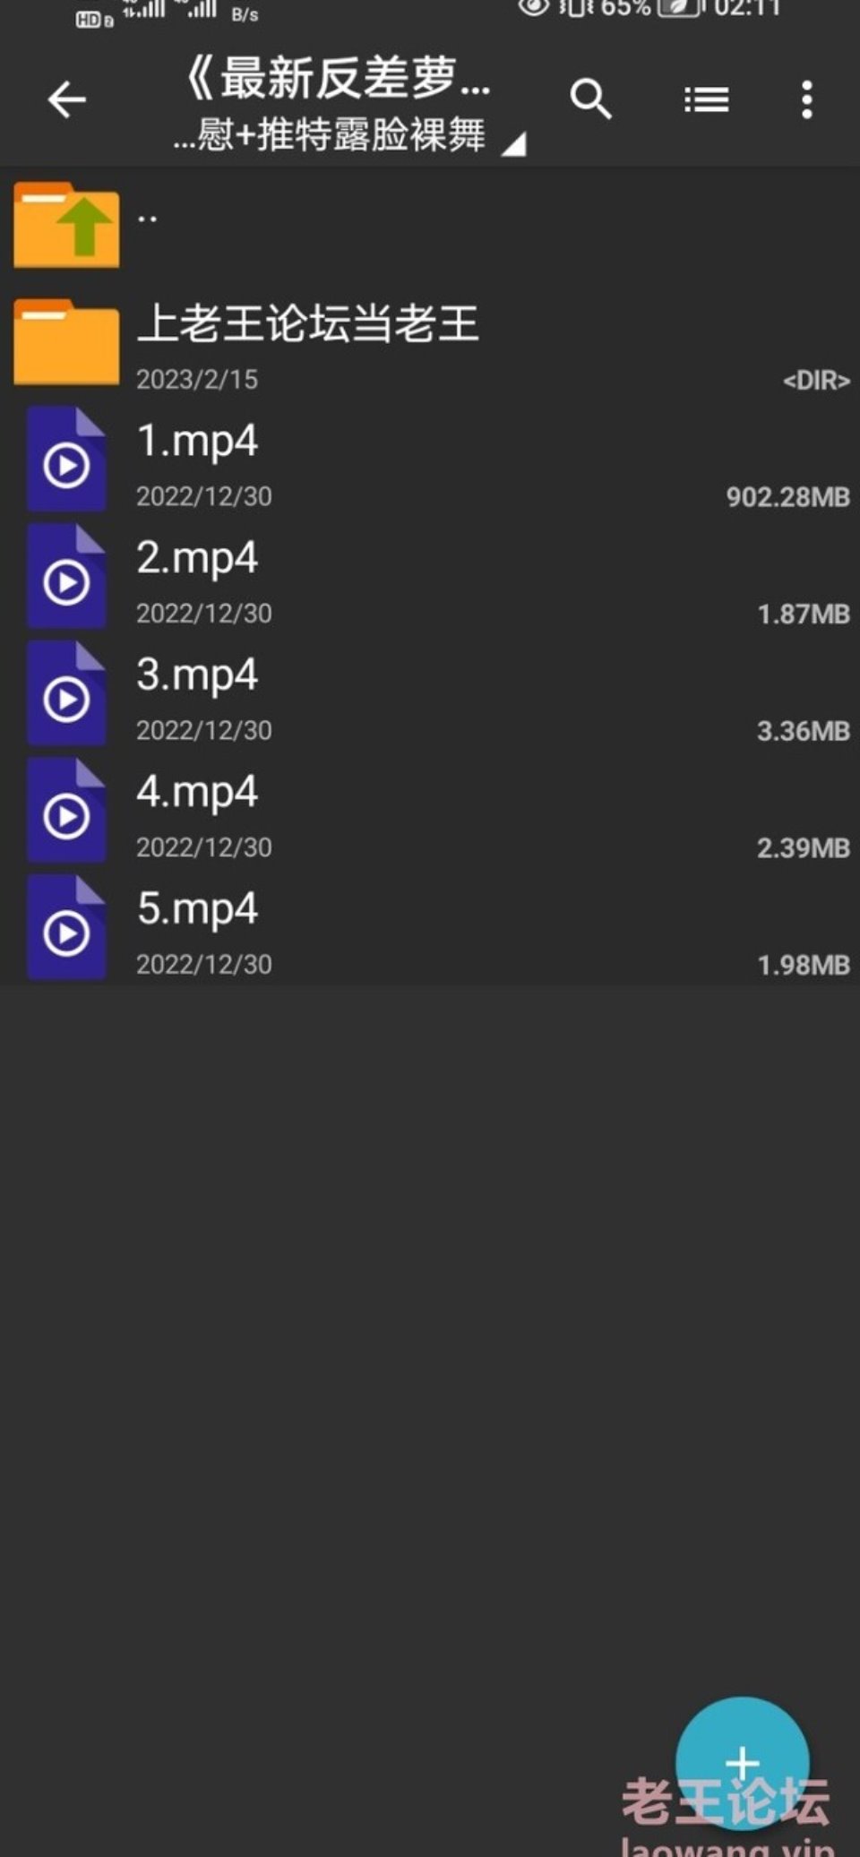This screenshot has height=1857, width=860.
Task: Tap the orange folder icon marked DIR
Action: click(66, 341)
